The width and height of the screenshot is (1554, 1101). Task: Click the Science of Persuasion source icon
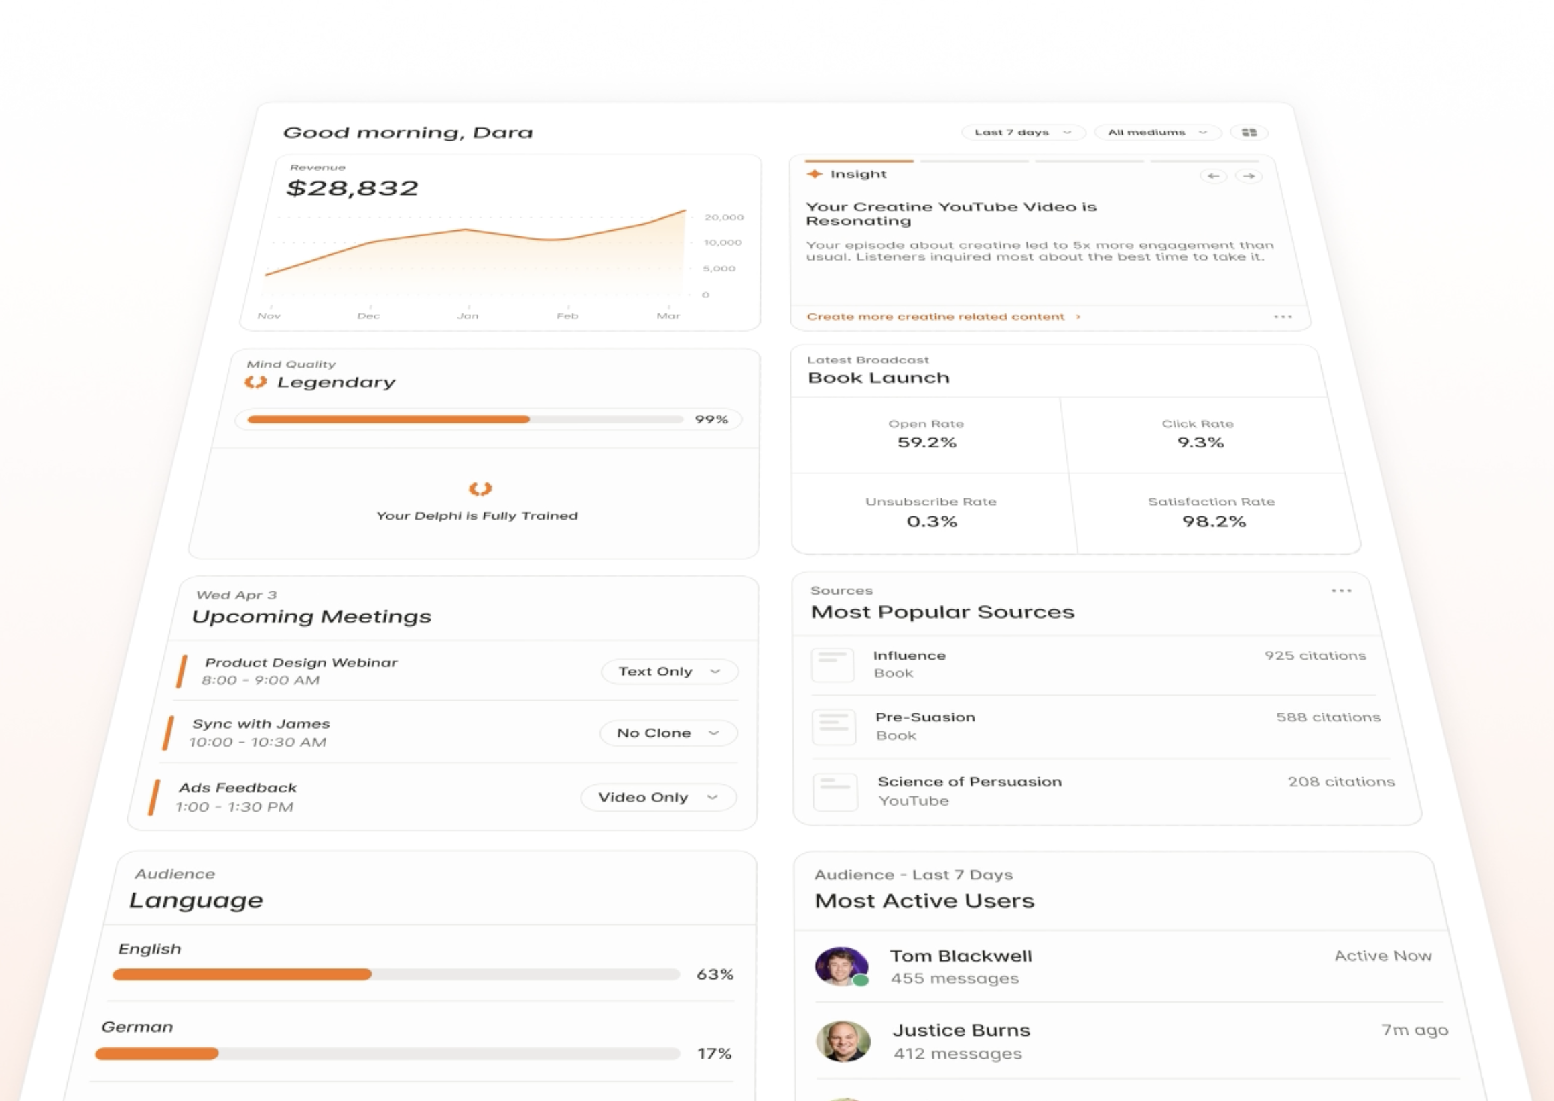tap(835, 791)
